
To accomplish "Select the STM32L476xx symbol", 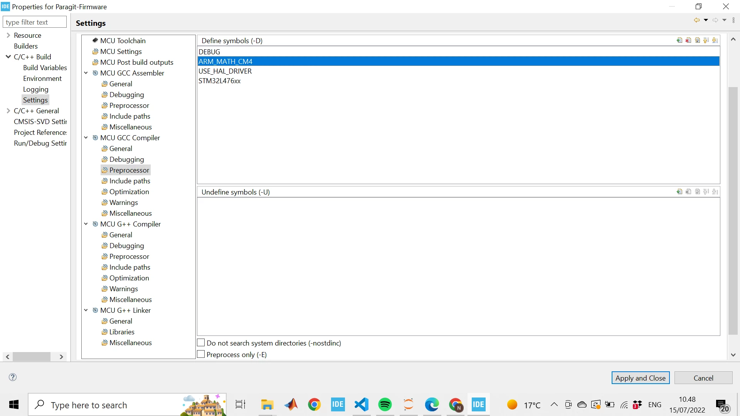I will coord(458,81).
